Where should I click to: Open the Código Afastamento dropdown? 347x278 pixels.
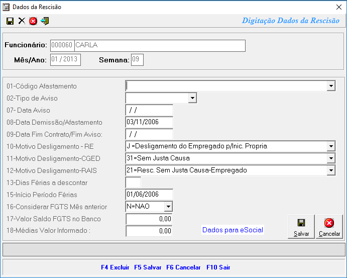pyautogui.click(x=330, y=86)
